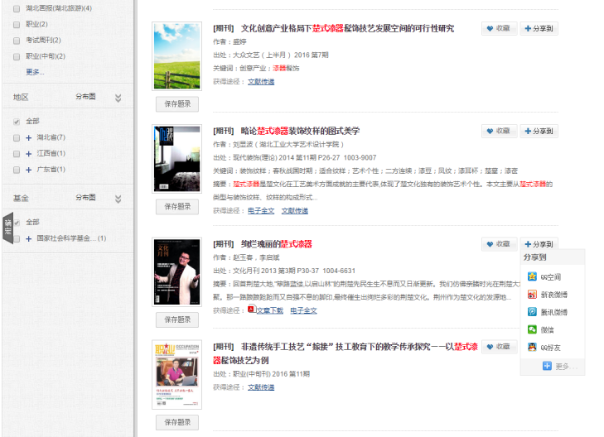Open title 绚烂瑰丽的楚式漆器

coord(276,244)
